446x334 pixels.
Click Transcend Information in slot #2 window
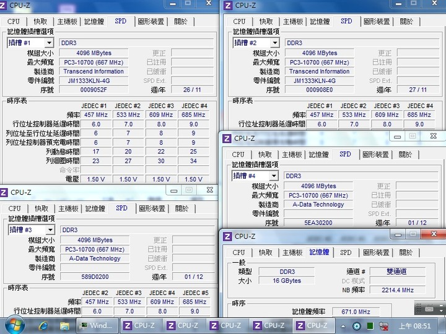[x=320, y=72]
